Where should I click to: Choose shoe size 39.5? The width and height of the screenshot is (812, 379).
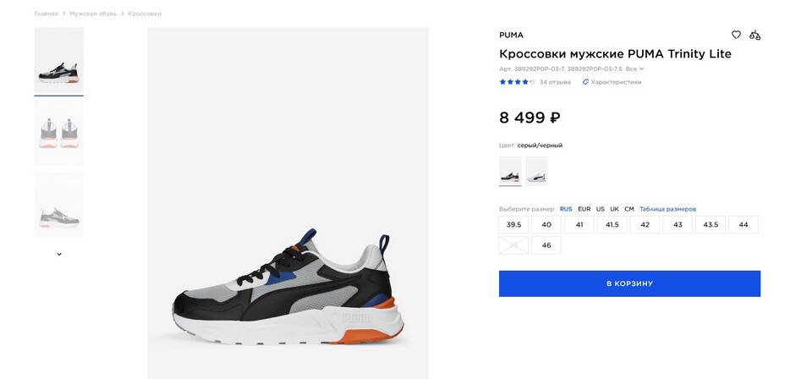click(x=513, y=225)
